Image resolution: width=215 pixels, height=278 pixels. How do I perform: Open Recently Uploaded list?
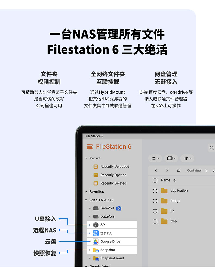pyautogui.click(x=115, y=167)
